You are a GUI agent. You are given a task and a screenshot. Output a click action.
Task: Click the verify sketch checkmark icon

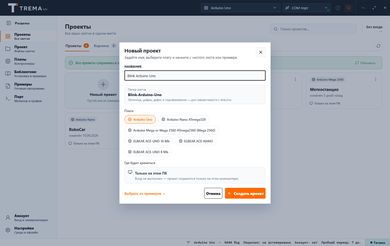pyautogui.click(x=338, y=8)
